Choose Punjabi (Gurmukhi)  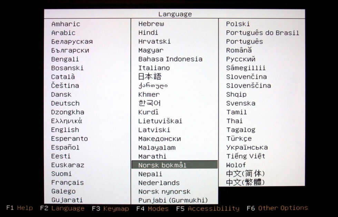tap(173, 200)
